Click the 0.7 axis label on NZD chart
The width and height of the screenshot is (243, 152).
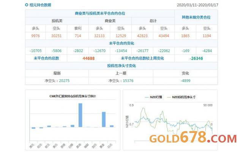(x=131, y=124)
